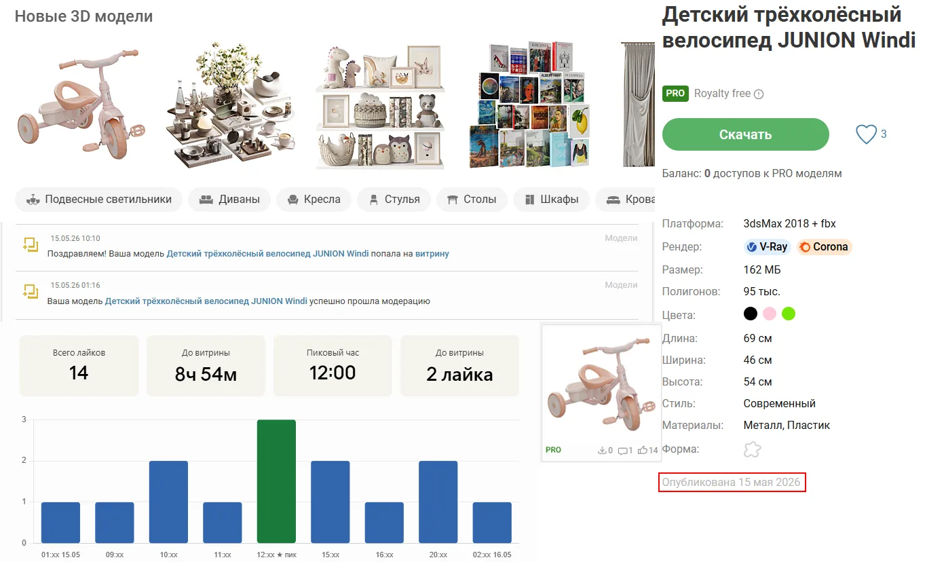Click the shape icon in the Форма row
Image resolution: width=927 pixels, height=562 pixels.
pos(753,449)
